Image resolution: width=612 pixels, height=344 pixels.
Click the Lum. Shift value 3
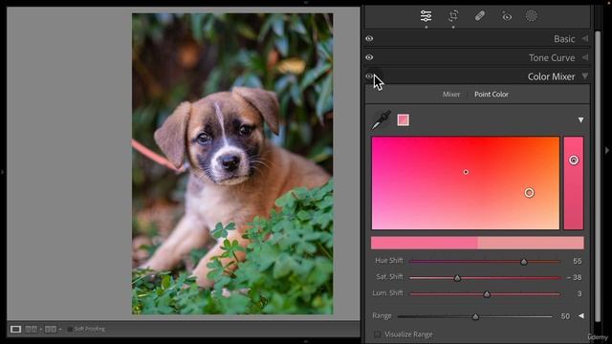(579, 293)
